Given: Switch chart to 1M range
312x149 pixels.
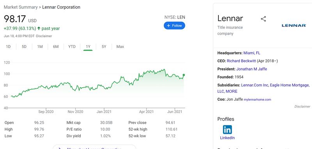Looking at the screenshot, I should (x=40, y=47).
